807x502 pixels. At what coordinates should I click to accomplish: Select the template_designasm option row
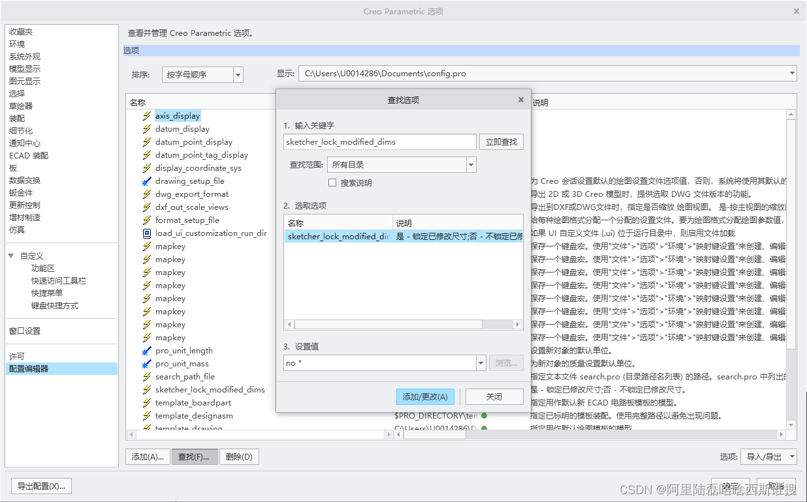coord(194,416)
